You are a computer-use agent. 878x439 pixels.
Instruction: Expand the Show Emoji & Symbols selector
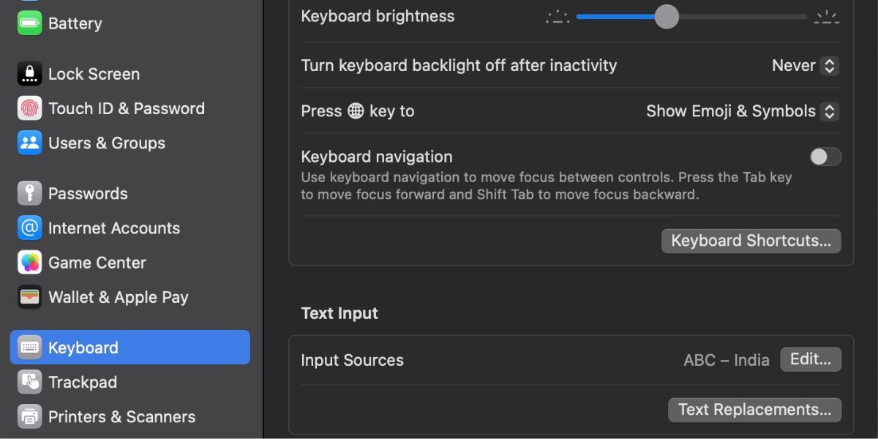[x=830, y=110]
